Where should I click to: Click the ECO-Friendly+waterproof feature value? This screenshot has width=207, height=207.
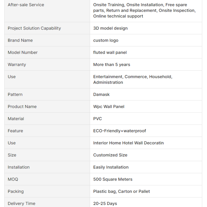pyautogui.click(x=120, y=131)
